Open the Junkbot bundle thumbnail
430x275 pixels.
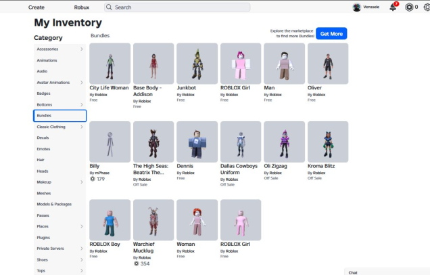pos(197,64)
